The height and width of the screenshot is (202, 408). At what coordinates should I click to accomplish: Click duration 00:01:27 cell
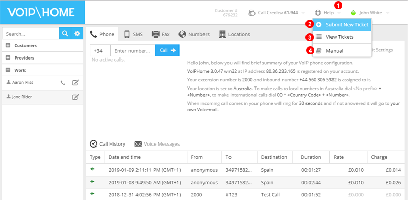tap(311, 170)
